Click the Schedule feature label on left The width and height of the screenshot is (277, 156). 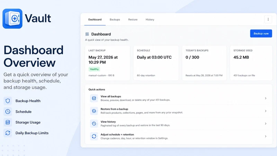tap(24, 112)
